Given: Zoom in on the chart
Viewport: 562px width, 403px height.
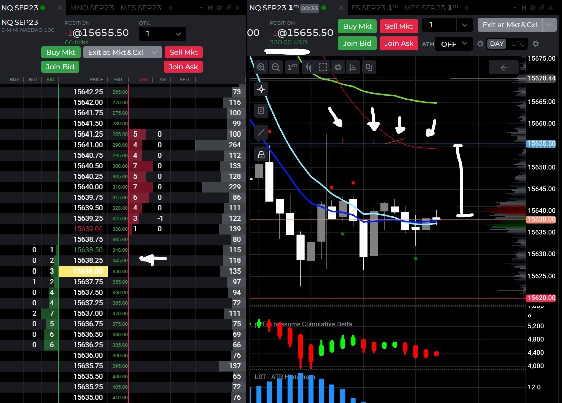Looking at the screenshot, I should [261, 67].
